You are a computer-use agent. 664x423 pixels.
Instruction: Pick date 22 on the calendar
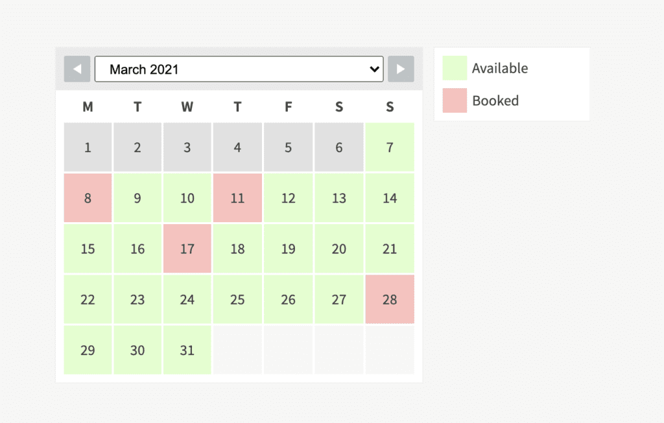click(x=88, y=299)
